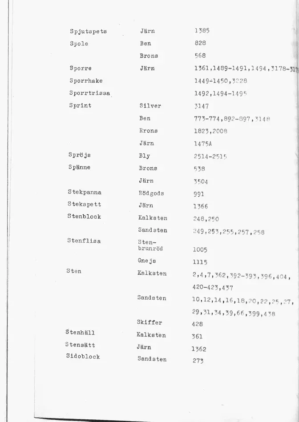Select the Sporrhake entry

point(86,81)
